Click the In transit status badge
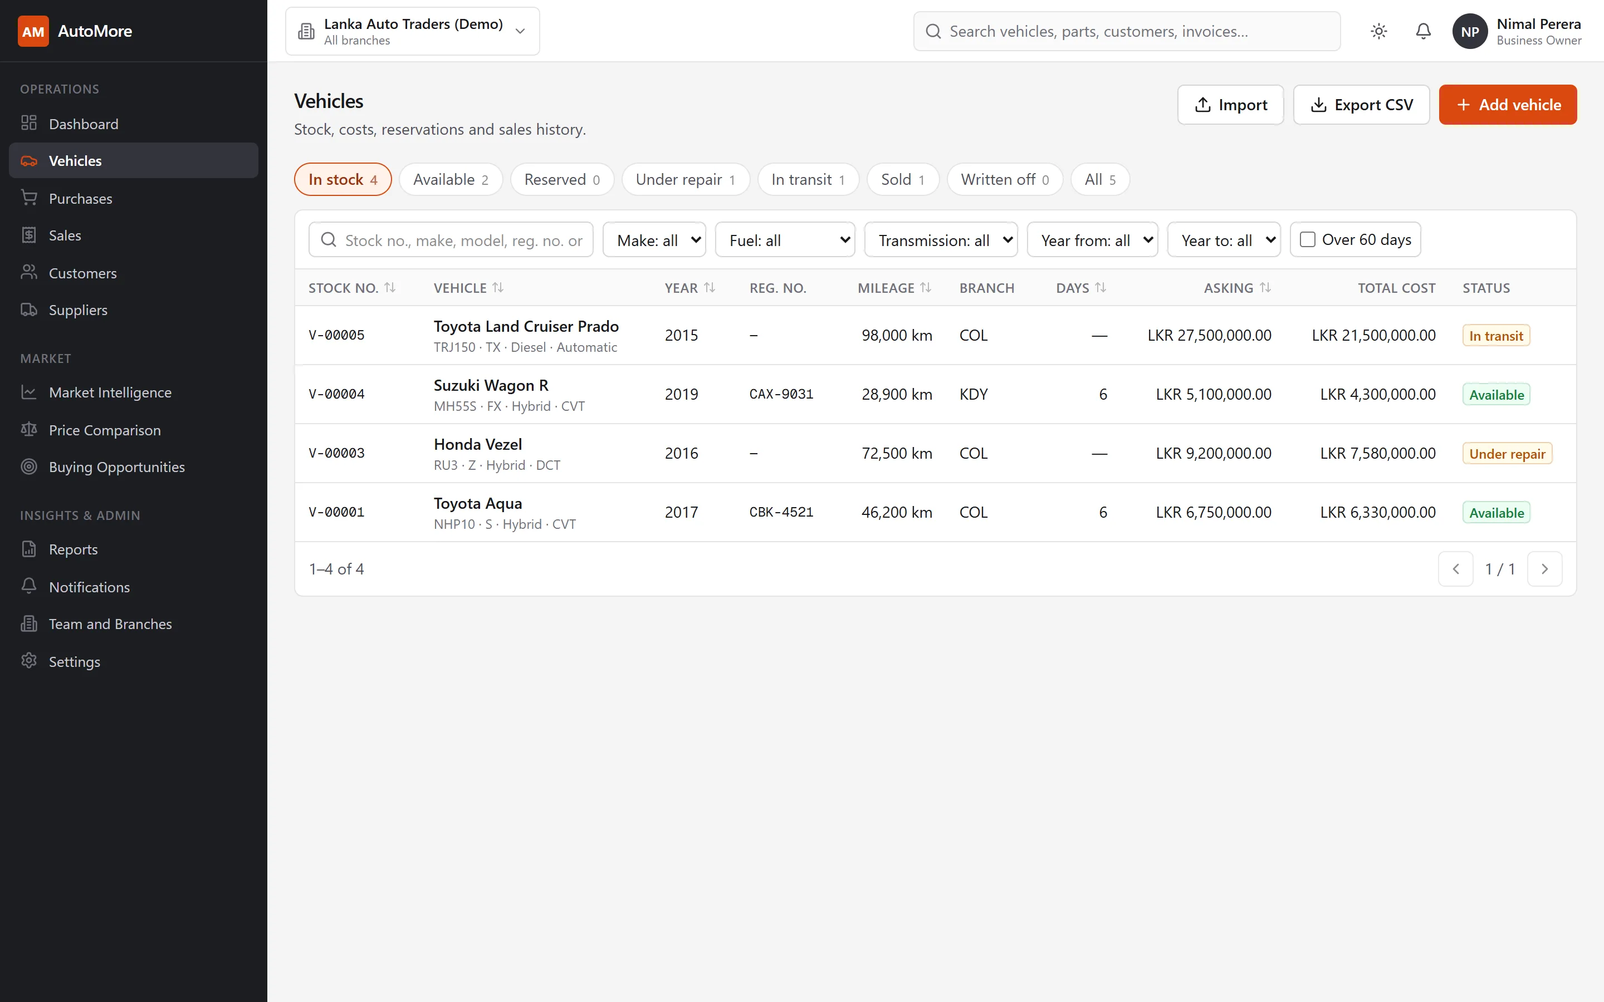The height and width of the screenshot is (1002, 1604). click(1496, 335)
